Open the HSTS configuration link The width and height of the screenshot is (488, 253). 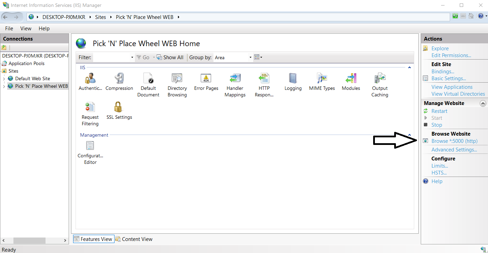click(x=439, y=173)
